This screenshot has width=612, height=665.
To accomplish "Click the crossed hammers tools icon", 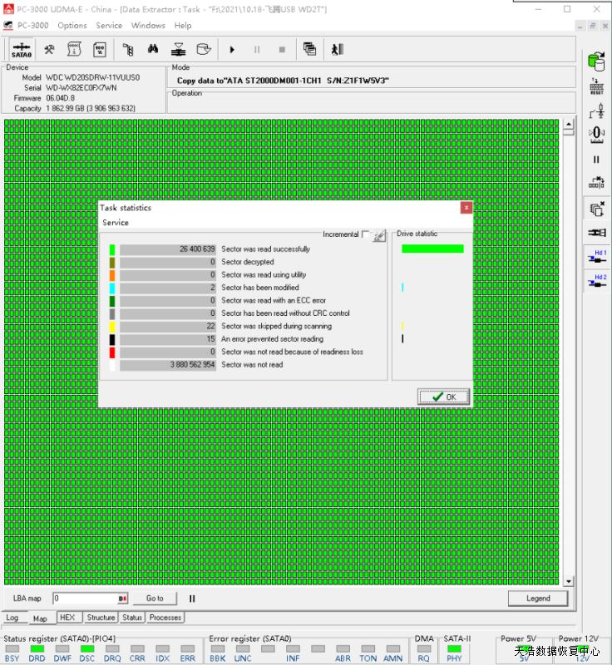I will 49,49.
